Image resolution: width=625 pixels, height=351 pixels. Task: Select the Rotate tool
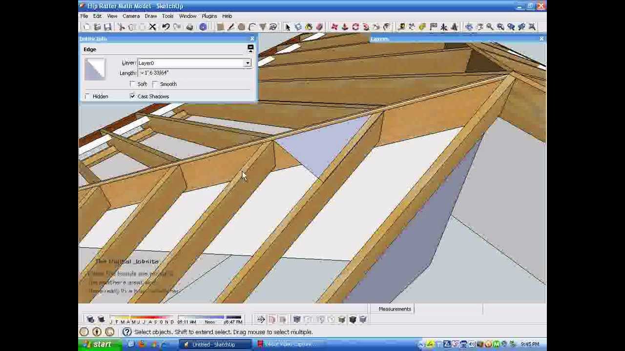[355, 27]
